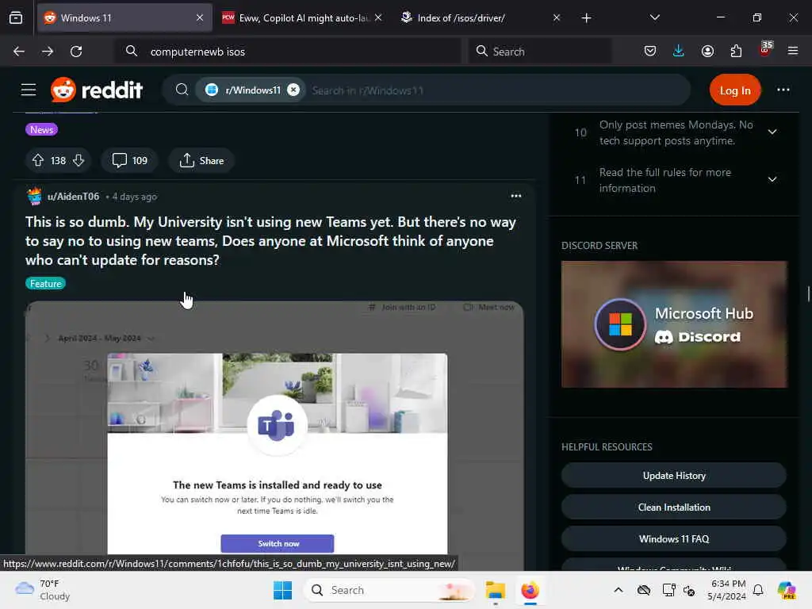
Task: Close the Eww, Copilot AI tab
Action: coord(378,17)
